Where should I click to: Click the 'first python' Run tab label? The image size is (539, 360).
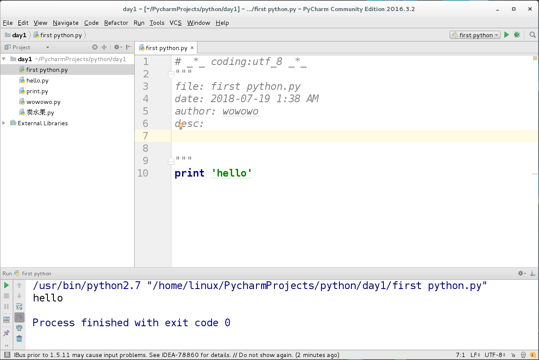[x=36, y=273]
